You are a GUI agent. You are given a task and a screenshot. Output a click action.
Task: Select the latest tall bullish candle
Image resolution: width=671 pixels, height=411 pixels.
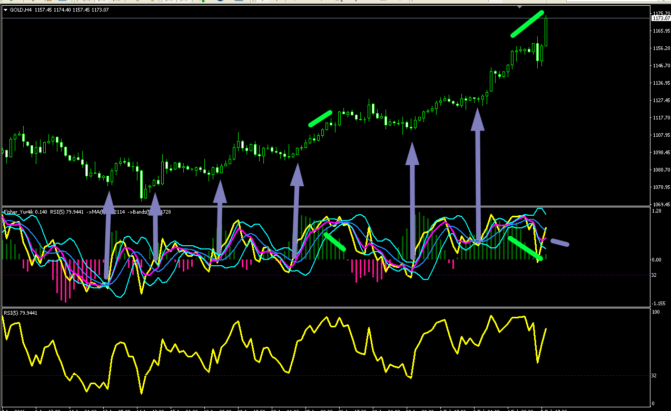point(546,31)
